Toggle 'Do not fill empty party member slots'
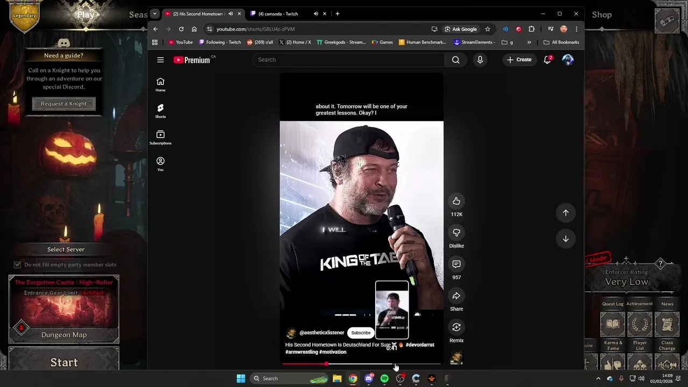 [17, 264]
